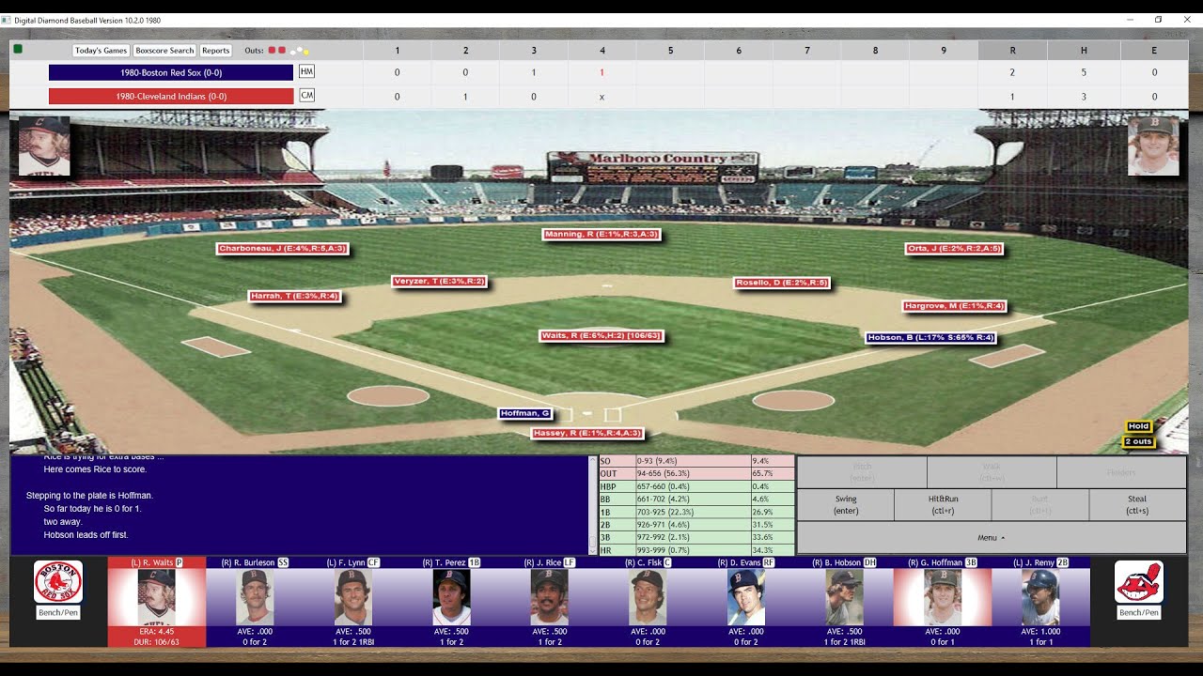Click the Hit&Run button
The height and width of the screenshot is (676, 1203).
[x=943, y=505]
